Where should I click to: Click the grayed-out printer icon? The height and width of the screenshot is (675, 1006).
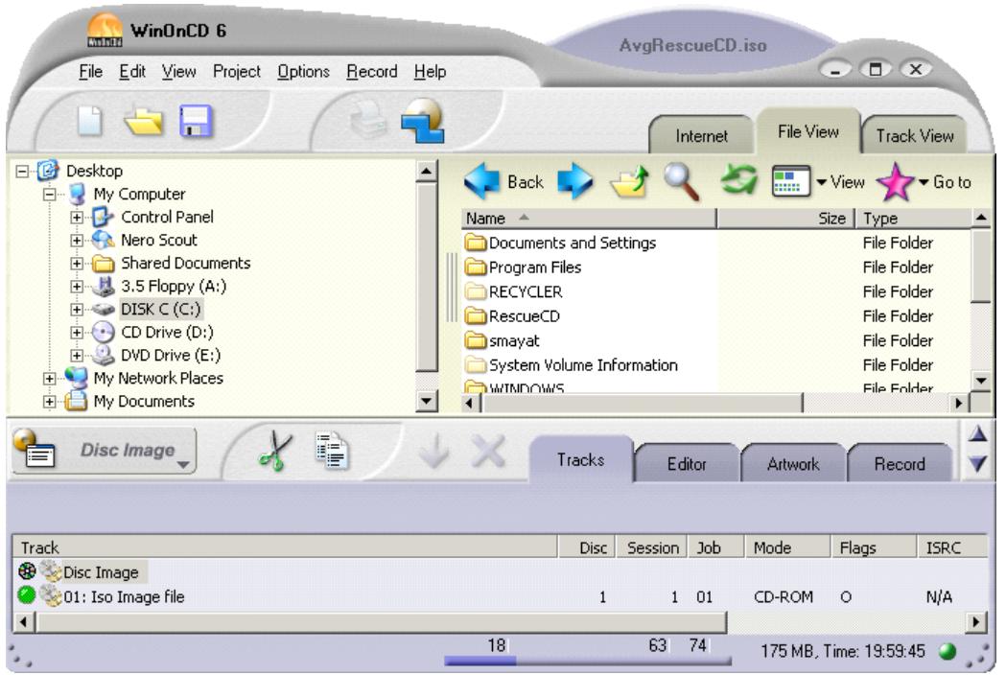(x=368, y=119)
